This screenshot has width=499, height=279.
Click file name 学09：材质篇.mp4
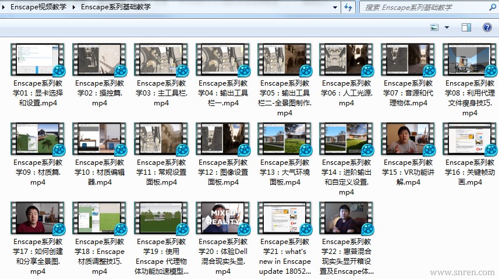38,172
